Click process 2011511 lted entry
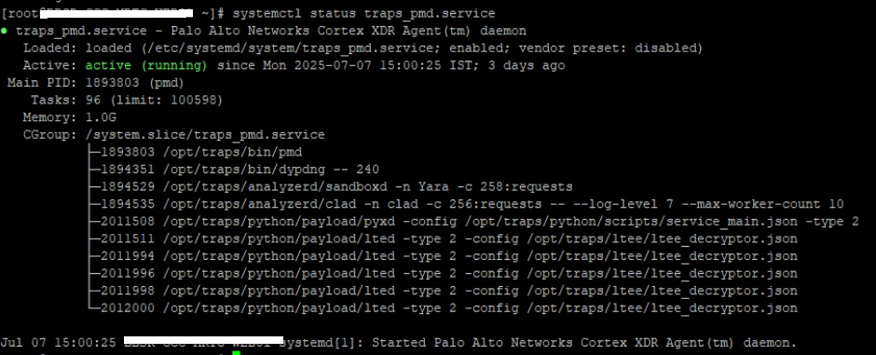The height and width of the screenshot is (355, 876). point(449,239)
